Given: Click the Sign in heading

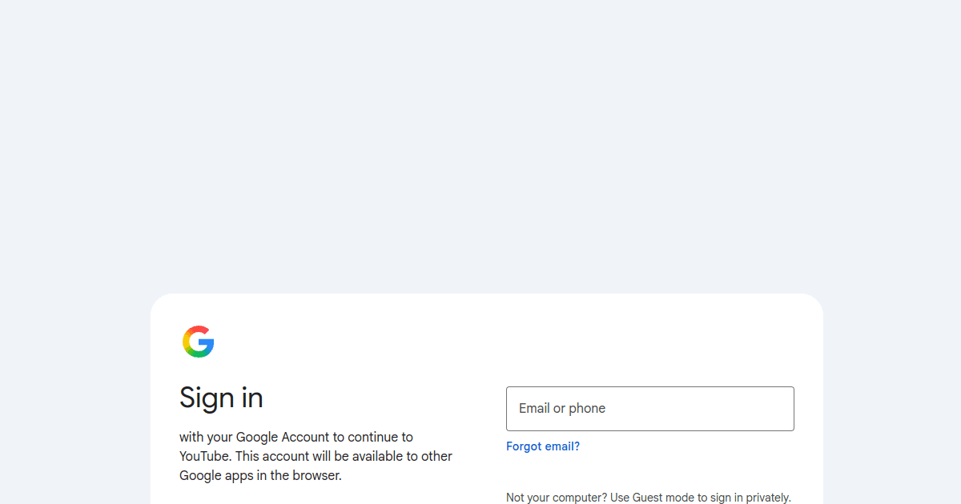Looking at the screenshot, I should tap(221, 398).
